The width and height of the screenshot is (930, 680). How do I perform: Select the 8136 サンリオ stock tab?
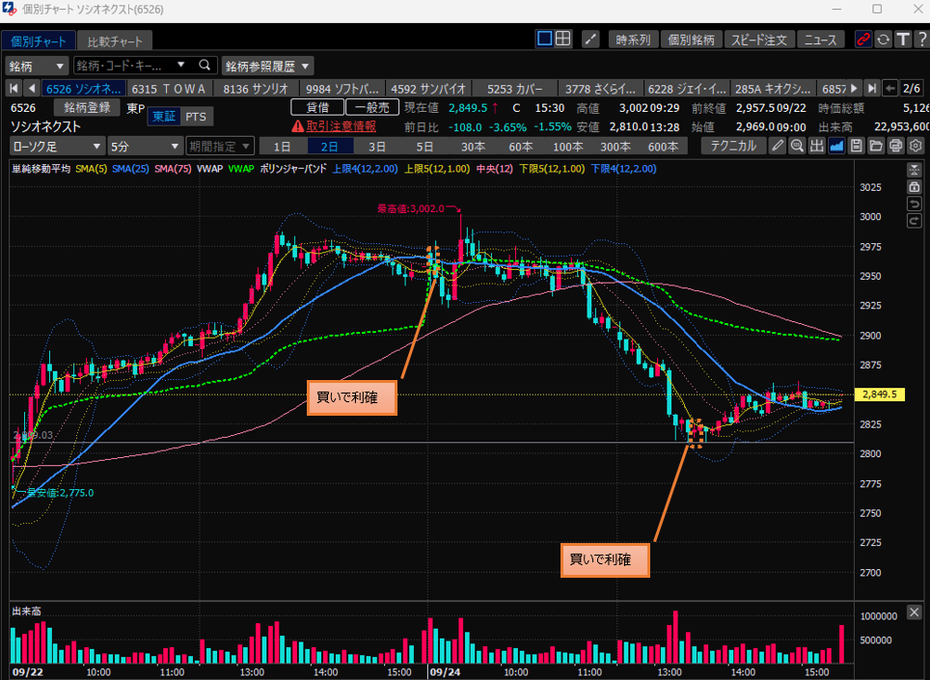coord(254,89)
